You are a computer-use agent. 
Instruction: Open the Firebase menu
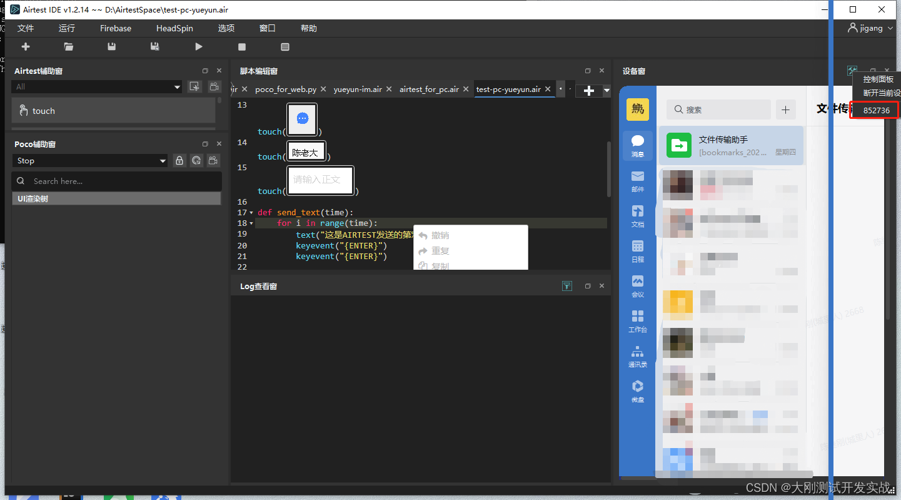point(116,28)
